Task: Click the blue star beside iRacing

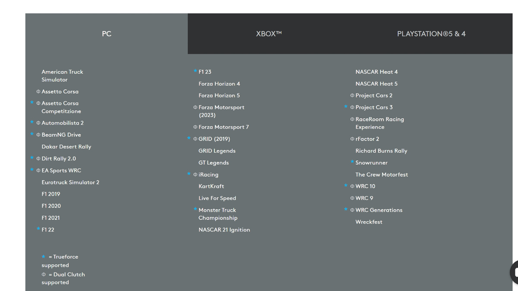Action: click(x=189, y=174)
